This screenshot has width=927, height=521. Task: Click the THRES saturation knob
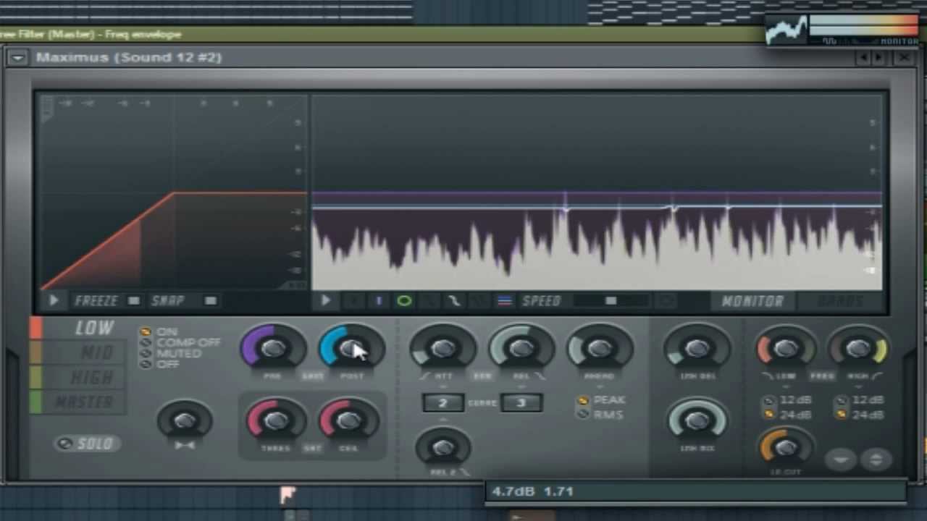pyautogui.click(x=275, y=420)
